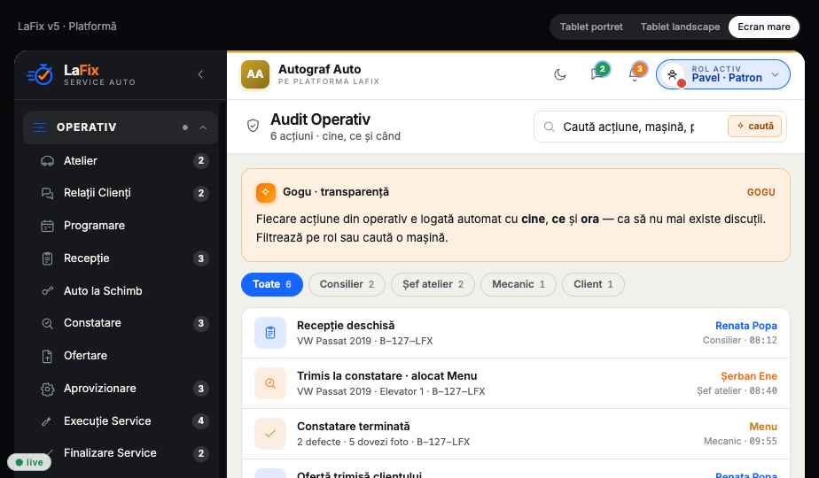
Task: Click the Execuție Service badge 4
Action: coord(200,420)
